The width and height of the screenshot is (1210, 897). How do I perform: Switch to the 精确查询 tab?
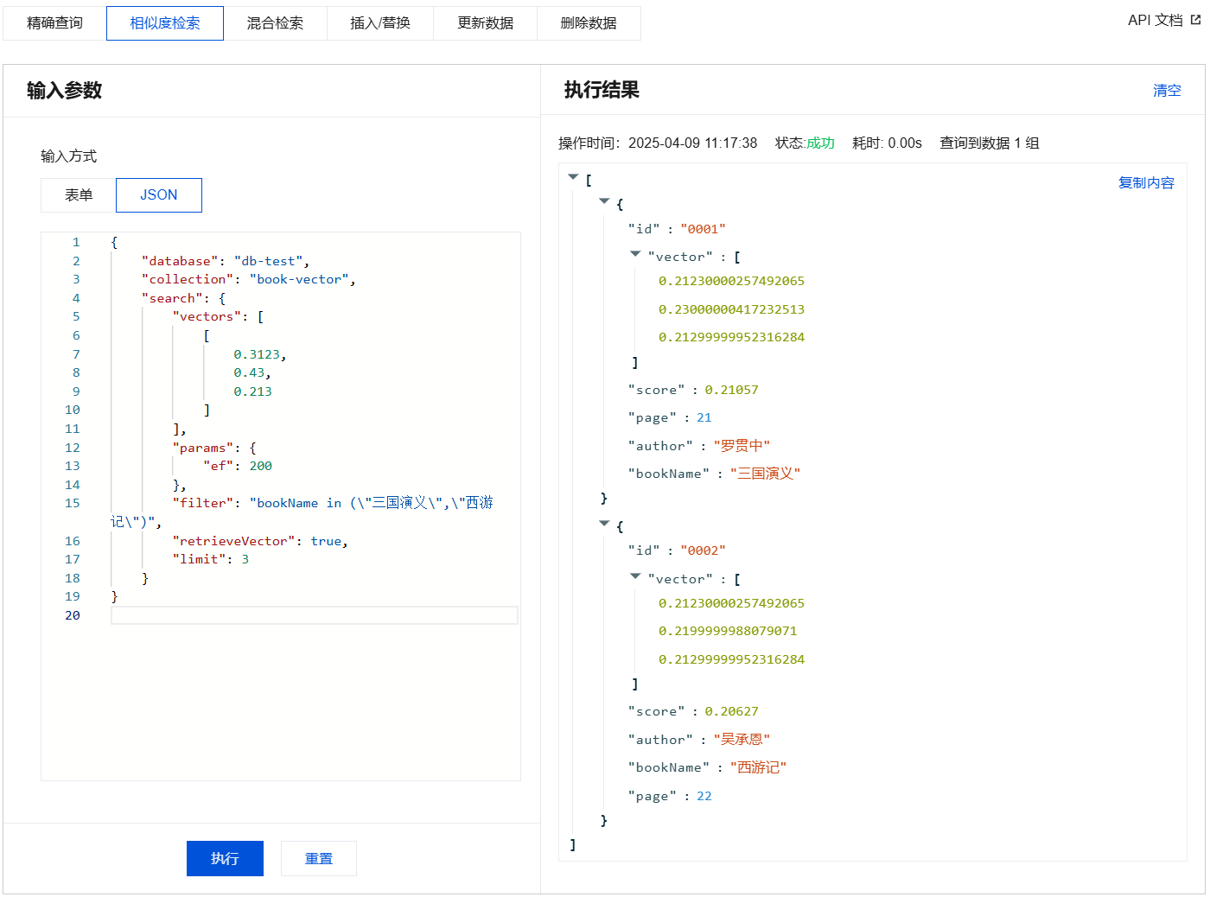coord(54,23)
